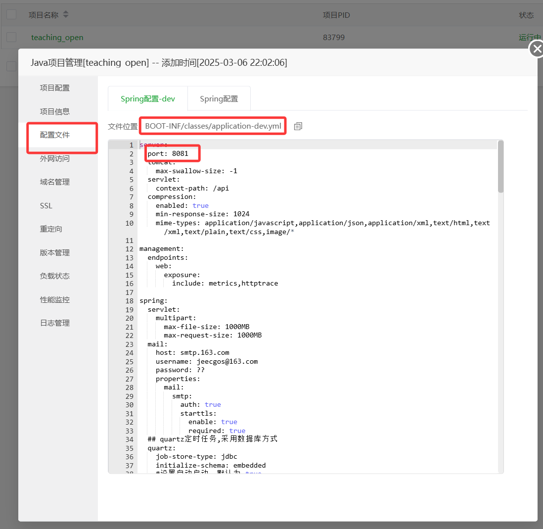The image size is (543, 529).
Task: Go to 外网访问 settings
Action: [x=55, y=158]
